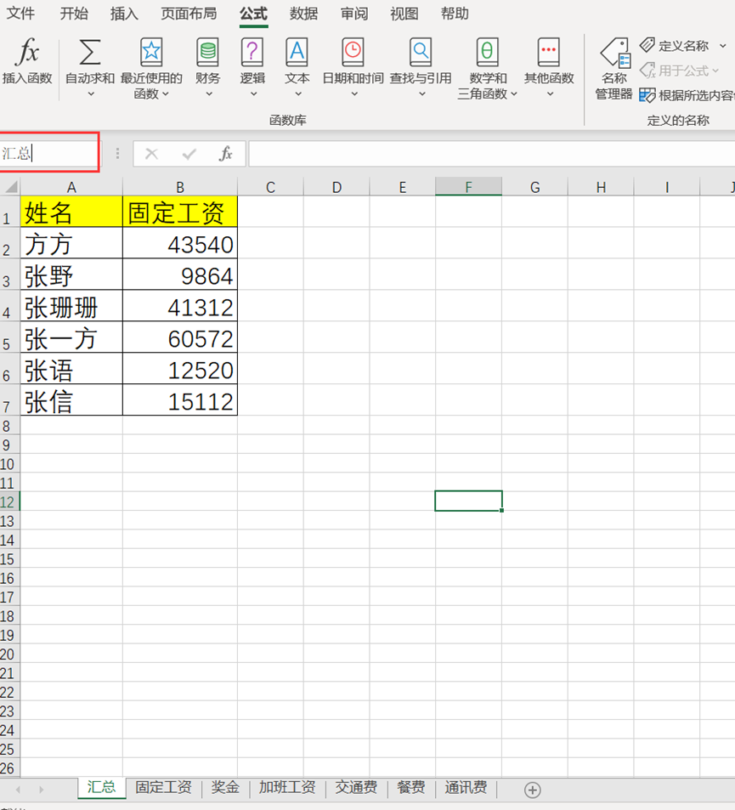Viewport: 735px width, 810px height.
Task: Select column F header
Action: 468,186
